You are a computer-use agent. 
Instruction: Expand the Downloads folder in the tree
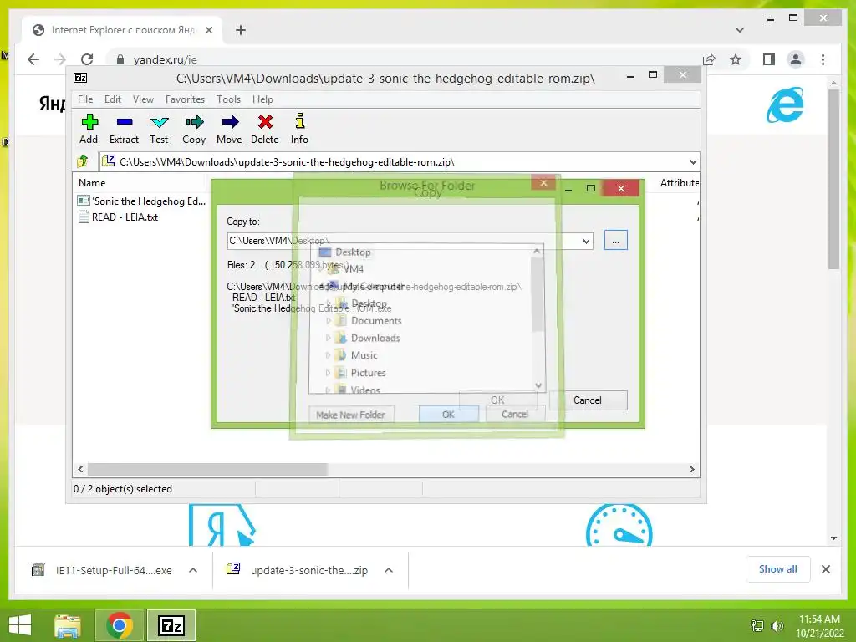point(328,338)
